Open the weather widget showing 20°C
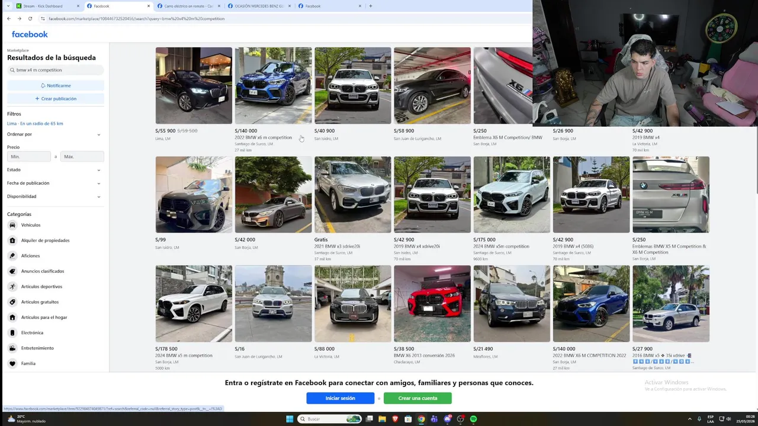758x426 pixels. click(x=28, y=419)
